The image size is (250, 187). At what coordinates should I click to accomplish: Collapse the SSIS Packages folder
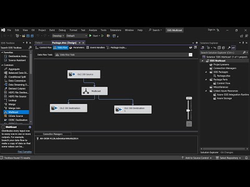[206, 72]
